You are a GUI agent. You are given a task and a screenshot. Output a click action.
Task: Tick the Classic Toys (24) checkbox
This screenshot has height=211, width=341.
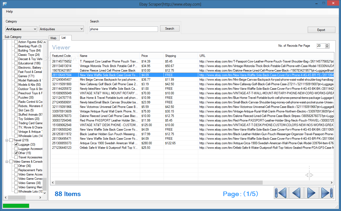pyautogui.click(x=16, y=55)
